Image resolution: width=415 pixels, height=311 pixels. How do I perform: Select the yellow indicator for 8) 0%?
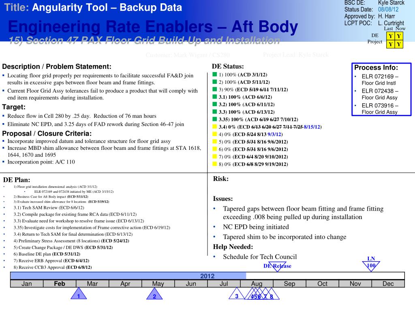[x=215, y=164]
